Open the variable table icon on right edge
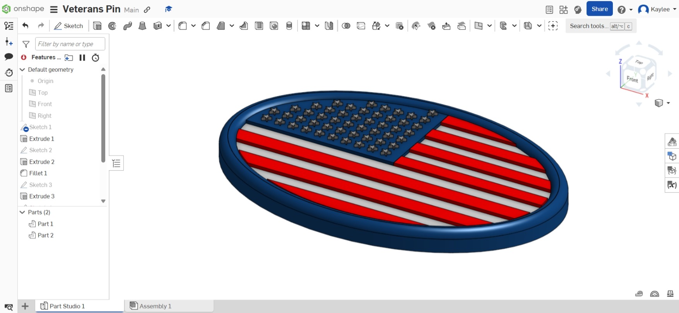The height and width of the screenshot is (313, 679). click(x=672, y=184)
